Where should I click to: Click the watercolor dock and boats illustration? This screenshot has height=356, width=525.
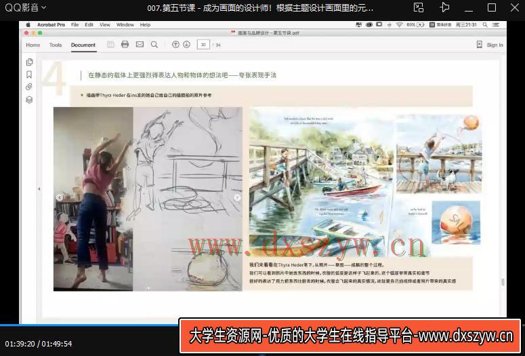tap(321, 182)
